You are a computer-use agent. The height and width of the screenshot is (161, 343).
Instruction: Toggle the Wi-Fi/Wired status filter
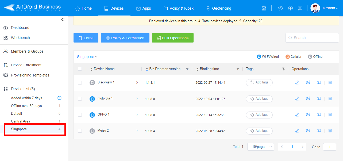(x=268, y=57)
